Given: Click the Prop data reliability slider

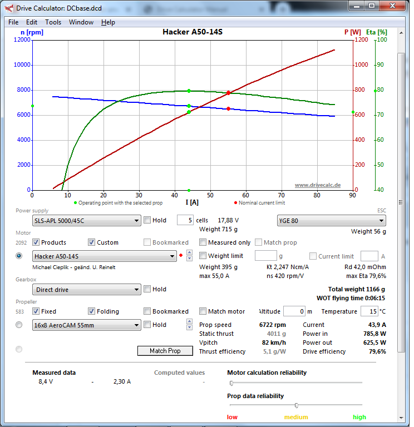Looking at the screenshot, I should coord(296,405).
